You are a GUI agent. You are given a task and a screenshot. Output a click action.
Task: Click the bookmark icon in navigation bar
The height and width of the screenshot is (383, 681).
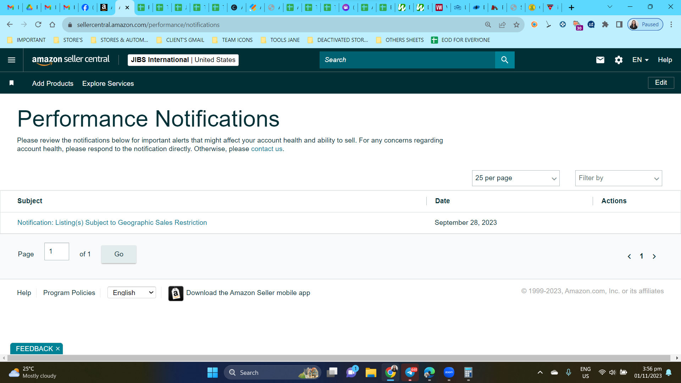[11, 83]
